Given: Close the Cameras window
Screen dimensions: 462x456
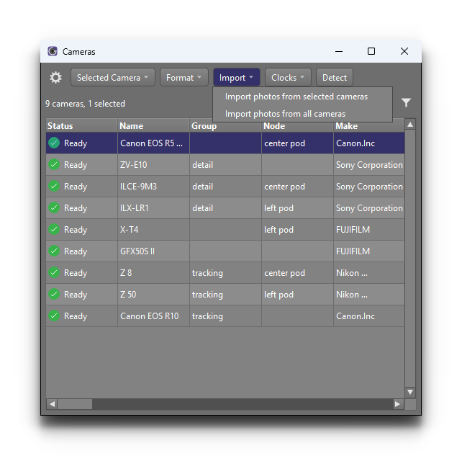Looking at the screenshot, I should coord(404,51).
